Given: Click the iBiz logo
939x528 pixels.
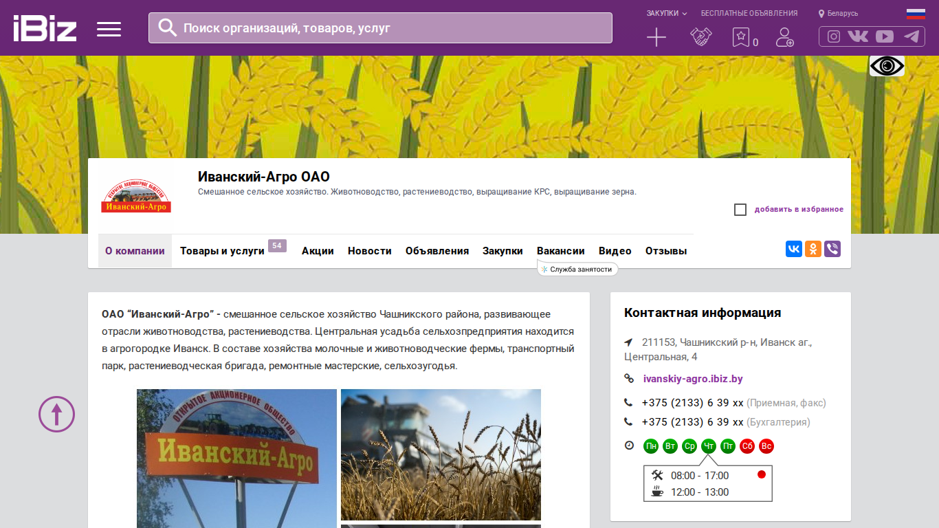Looking at the screenshot, I should click(45, 28).
